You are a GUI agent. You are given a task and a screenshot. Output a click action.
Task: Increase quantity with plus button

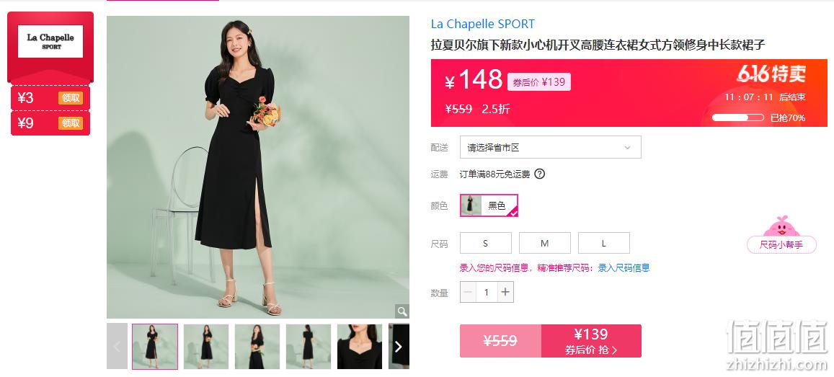click(x=505, y=292)
